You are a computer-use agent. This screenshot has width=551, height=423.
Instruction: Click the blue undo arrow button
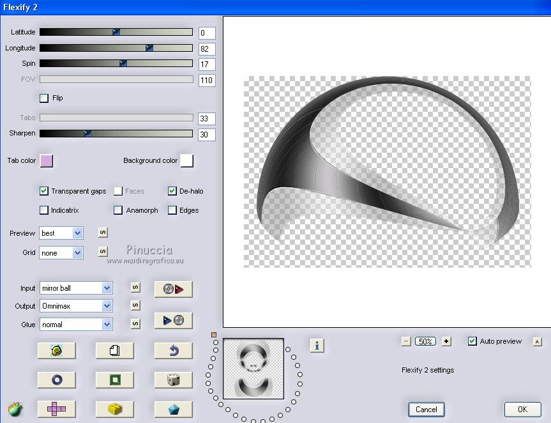pyautogui.click(x=173, y=350)
